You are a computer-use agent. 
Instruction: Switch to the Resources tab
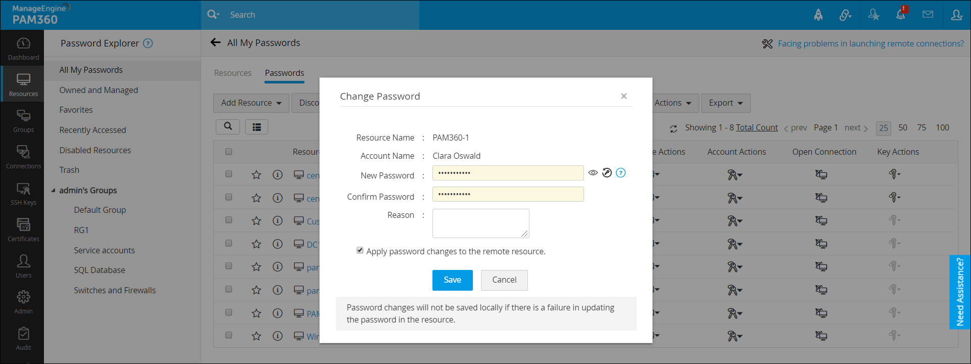point(232,73)
